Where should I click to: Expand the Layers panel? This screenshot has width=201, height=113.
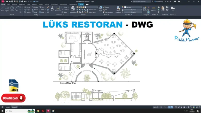(x=84, y=15)
